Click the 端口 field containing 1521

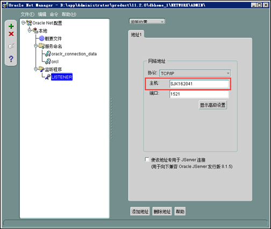(199, 94)
